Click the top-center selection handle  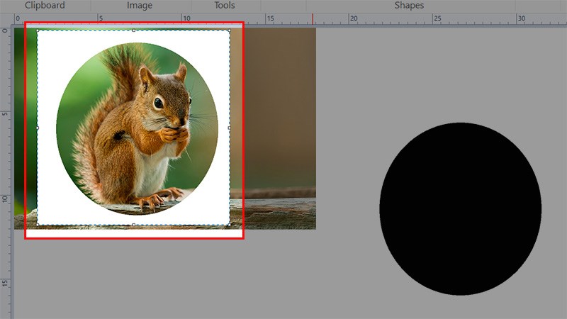pyautogui.click(x=133, y=30)
